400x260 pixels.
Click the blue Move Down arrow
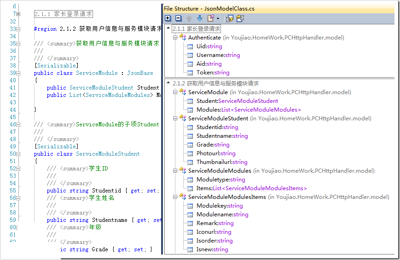click(x=200, y=18)
